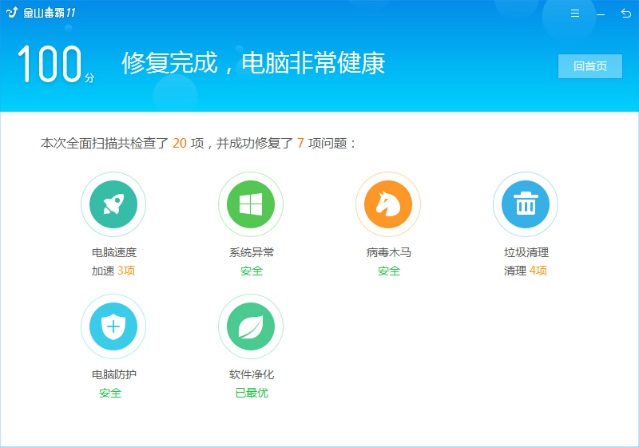Screen dimensions: 639x447
Task: Click the back arrow icon in title bar
Action: pyautogui.click(x=625, y=14)
